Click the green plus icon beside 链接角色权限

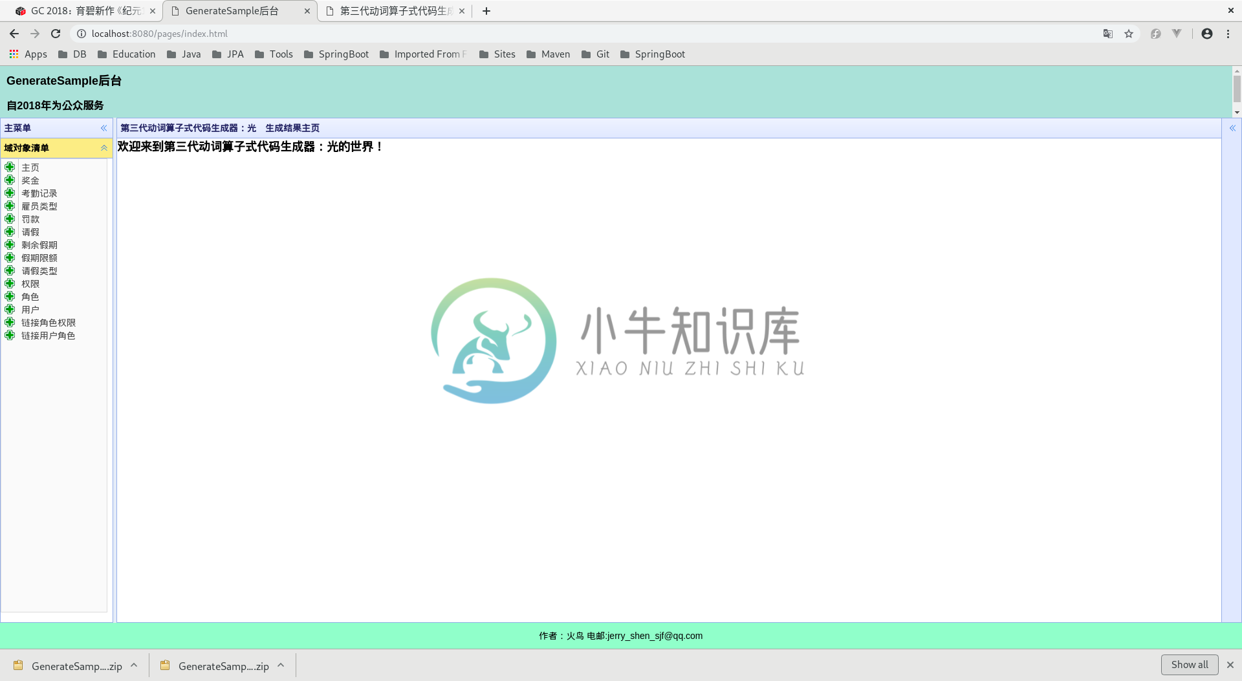pyautogui.click(x=10, y=322)
